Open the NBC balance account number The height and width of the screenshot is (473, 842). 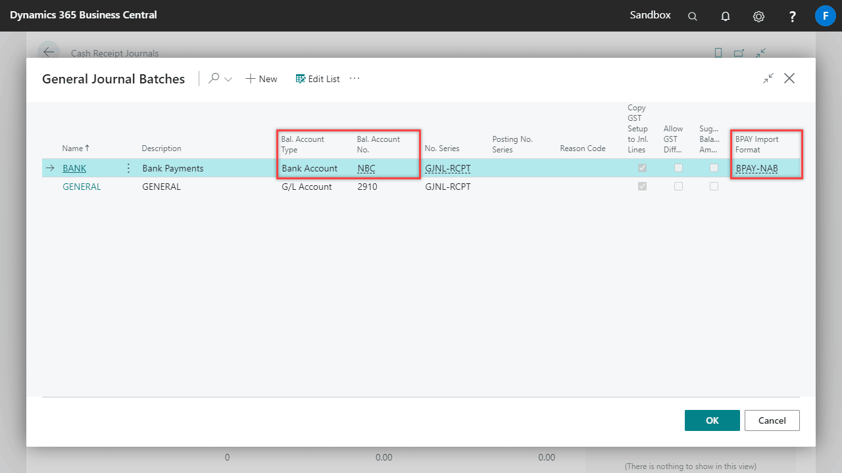click(366, 168)
